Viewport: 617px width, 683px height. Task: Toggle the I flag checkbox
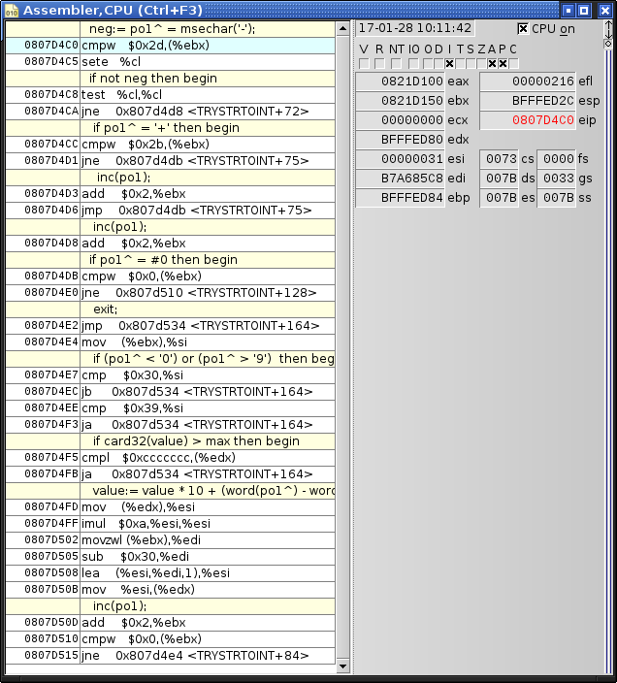coord(449,64)
